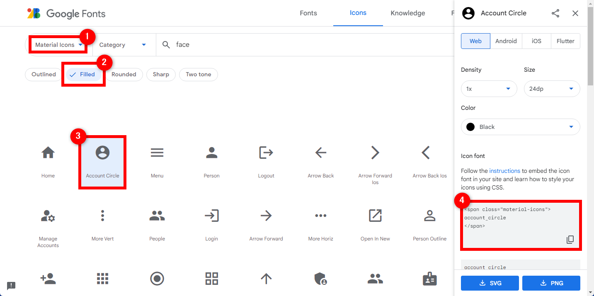Close the Account Circle details panel

[x=575, y=13]
